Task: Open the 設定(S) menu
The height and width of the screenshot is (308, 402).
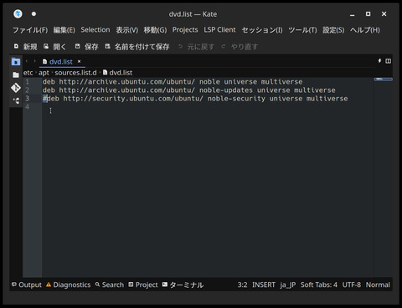Action: click(x=333, y=30)
